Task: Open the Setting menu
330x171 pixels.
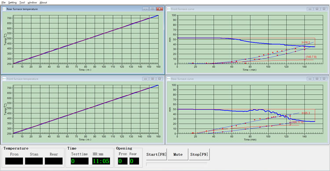Action: (x=12, y=3)
